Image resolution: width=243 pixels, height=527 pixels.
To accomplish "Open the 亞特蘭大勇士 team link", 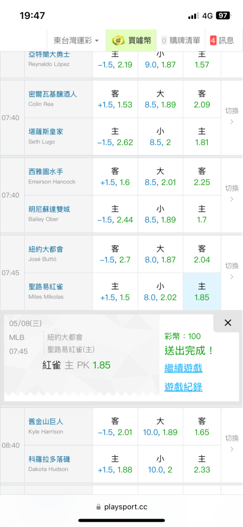I will click(x=49, y=54).
